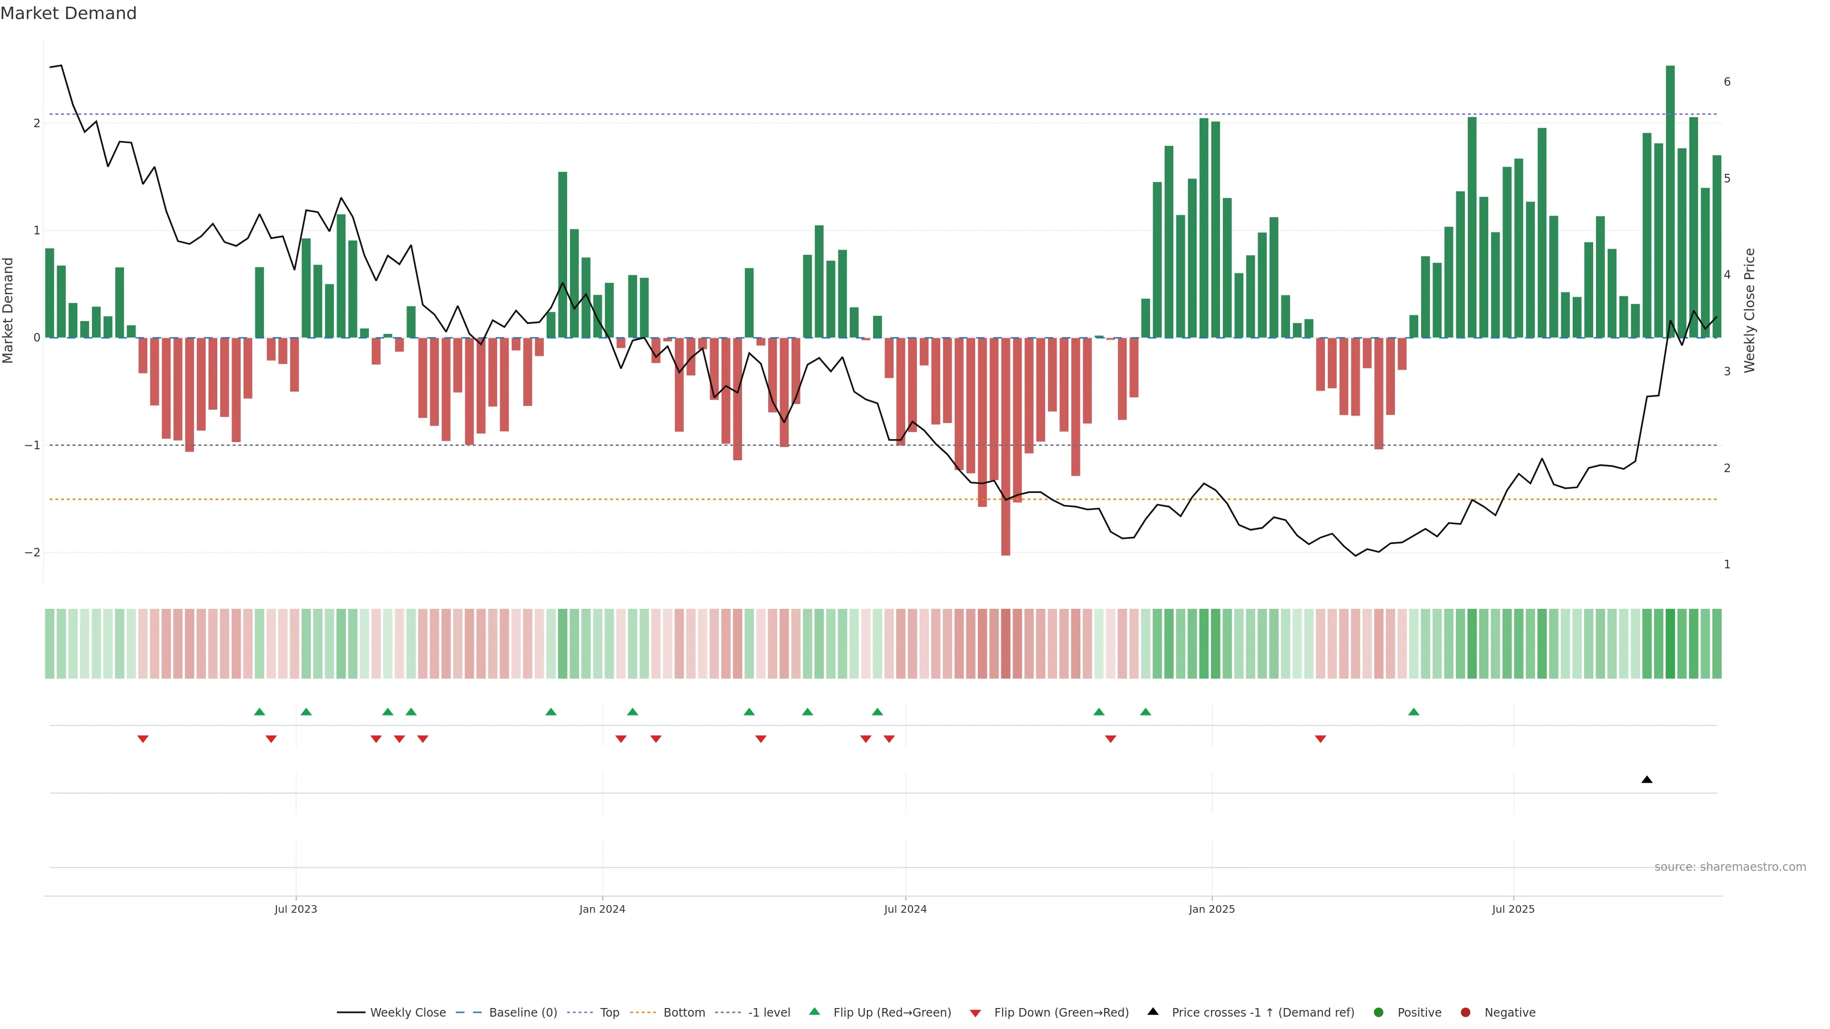
Task: Click the Jul 2025 x-axis label
Action: coord(1513,909)
